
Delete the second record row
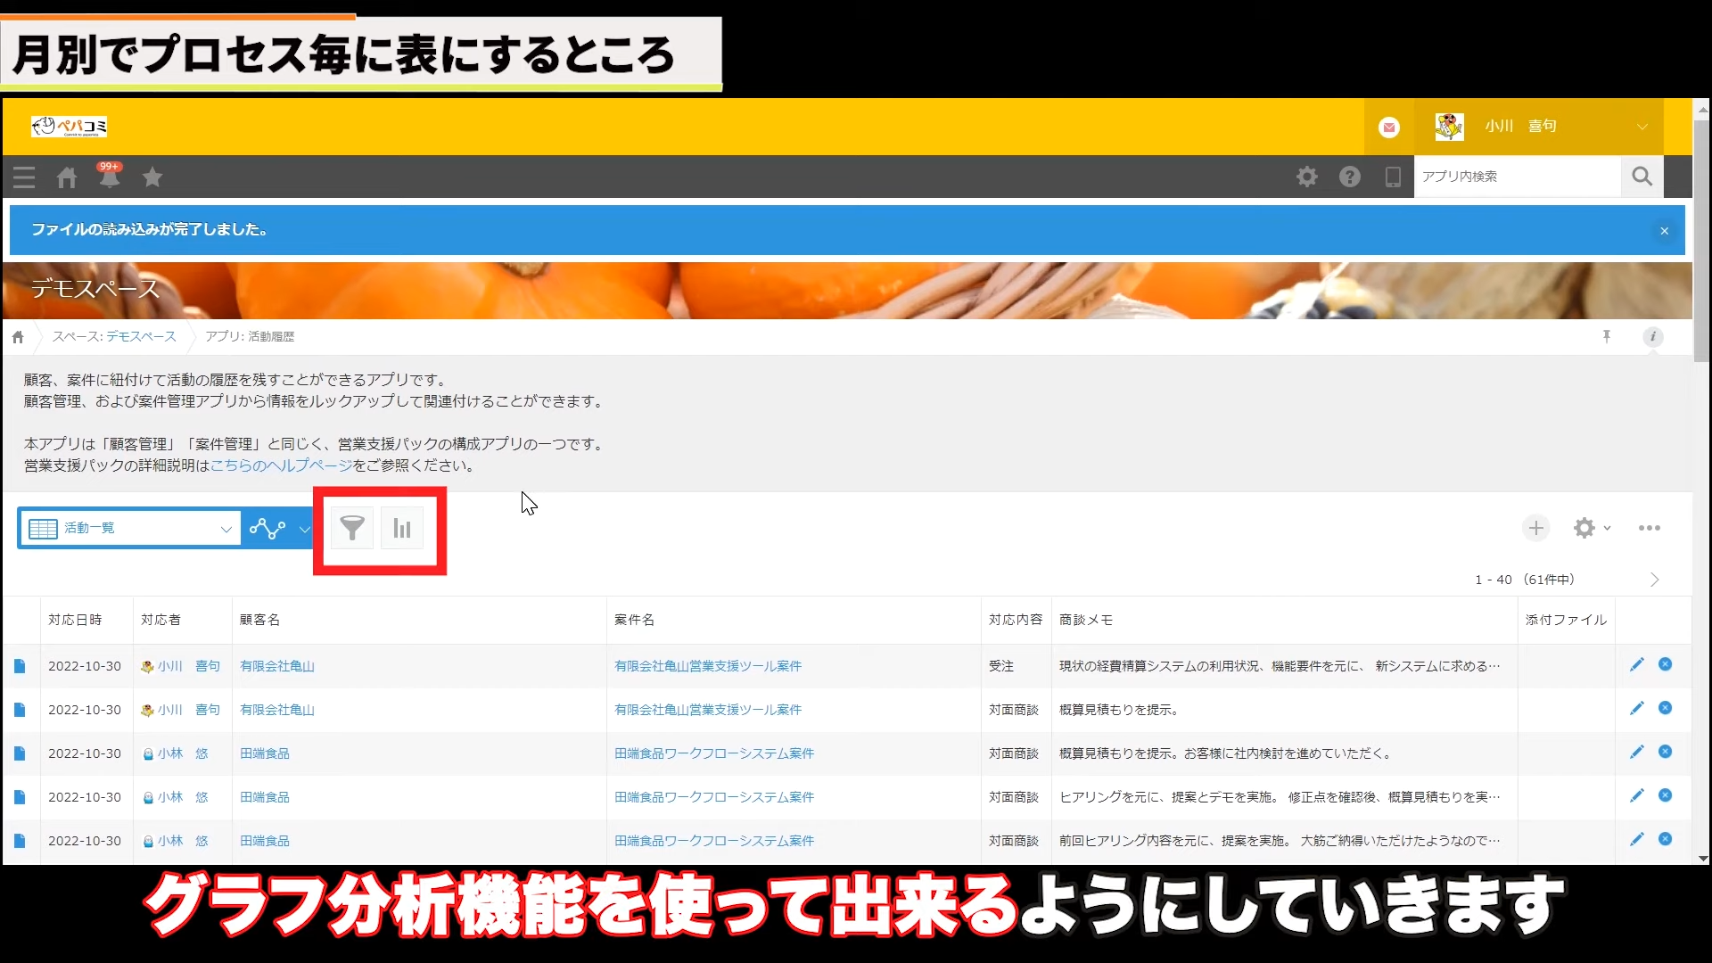(1665, 709)
